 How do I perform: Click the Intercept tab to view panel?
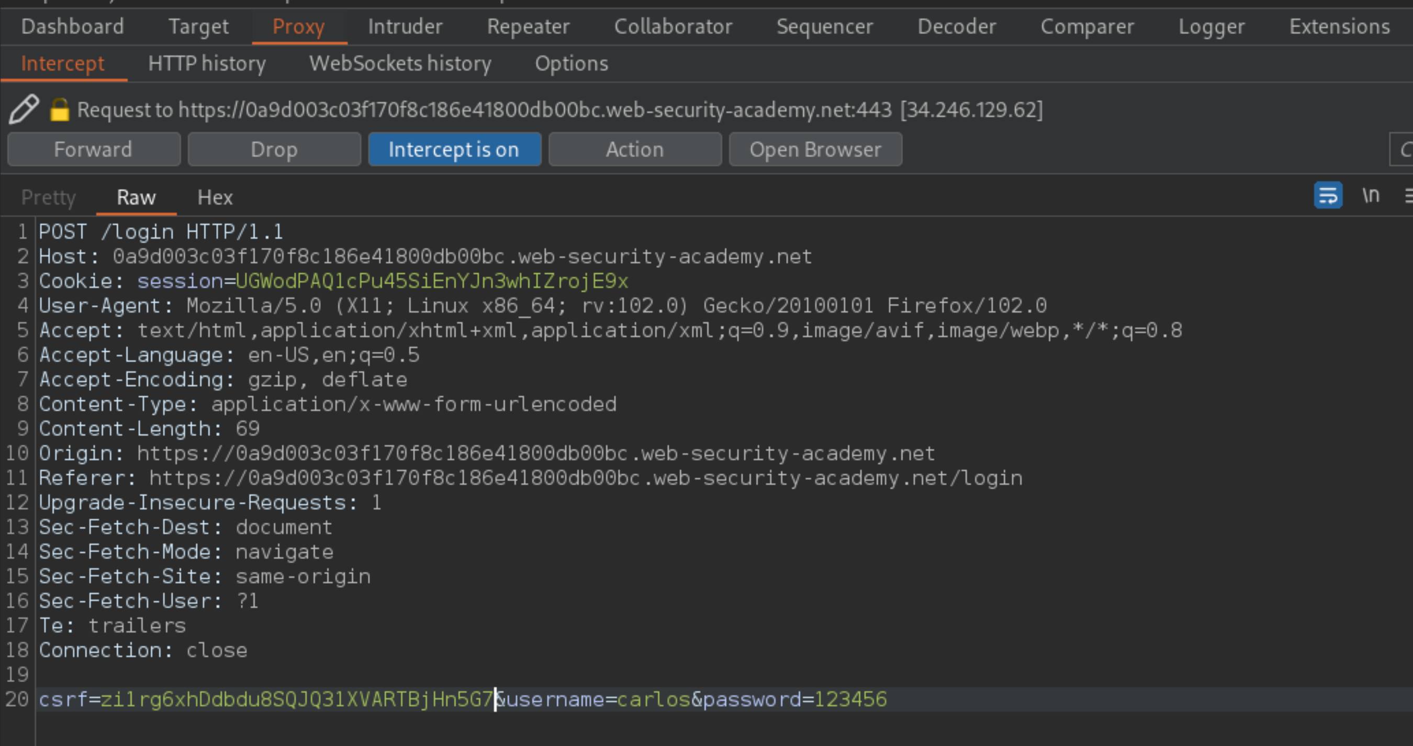tap(62, 63)
